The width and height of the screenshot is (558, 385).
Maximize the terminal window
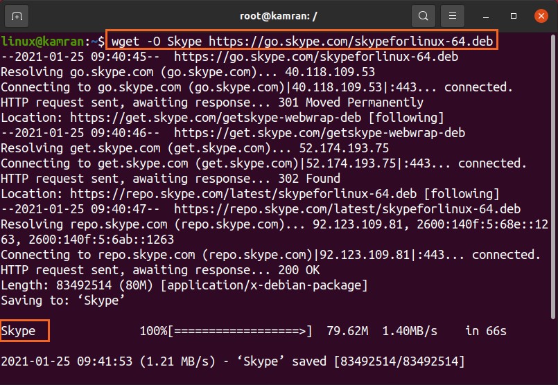(x=514, y=15)
